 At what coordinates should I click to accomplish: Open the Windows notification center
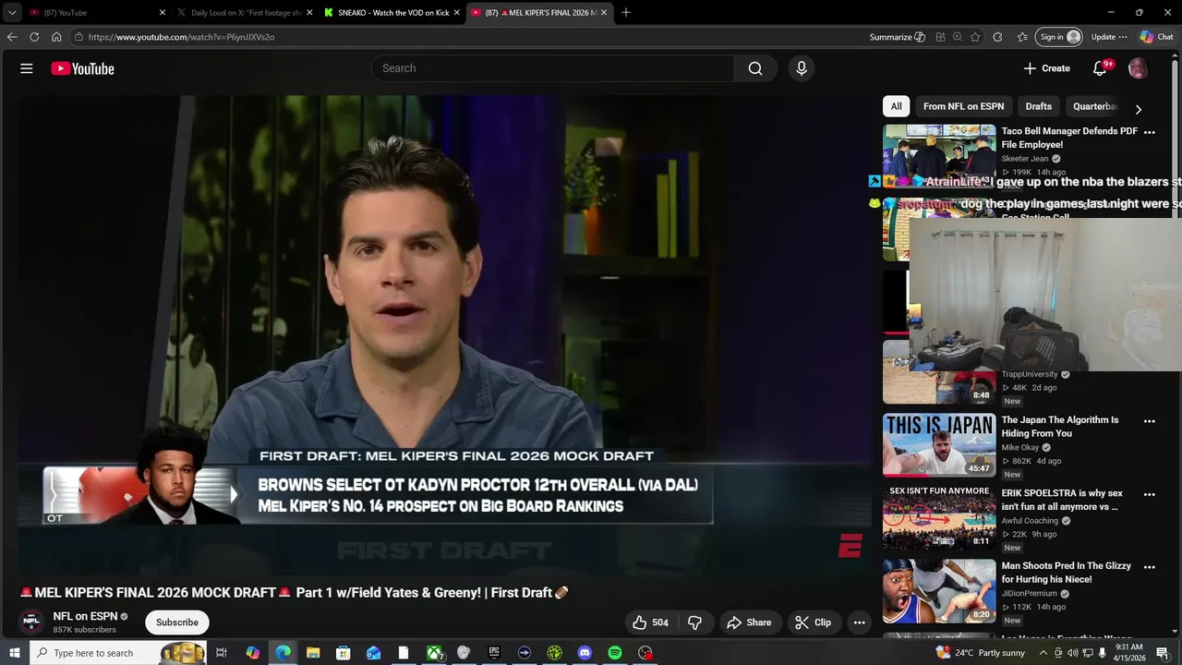(1163, 653)
